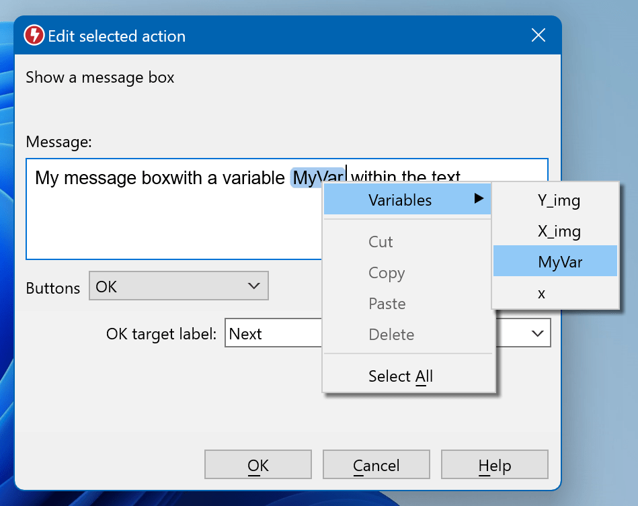Viewport: 638px width, 506px height.
Task: Insert the Y_img variable from the submenu
Action: point(558,200)
